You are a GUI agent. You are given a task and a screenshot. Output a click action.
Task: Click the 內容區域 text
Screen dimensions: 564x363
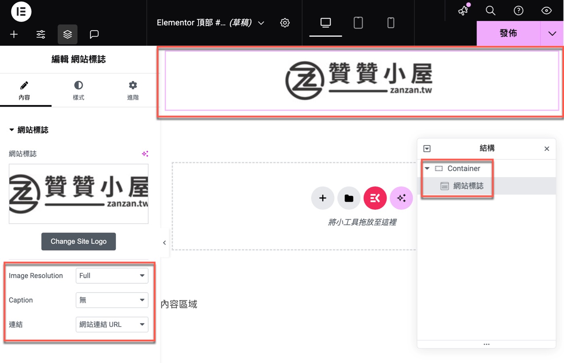179,304
